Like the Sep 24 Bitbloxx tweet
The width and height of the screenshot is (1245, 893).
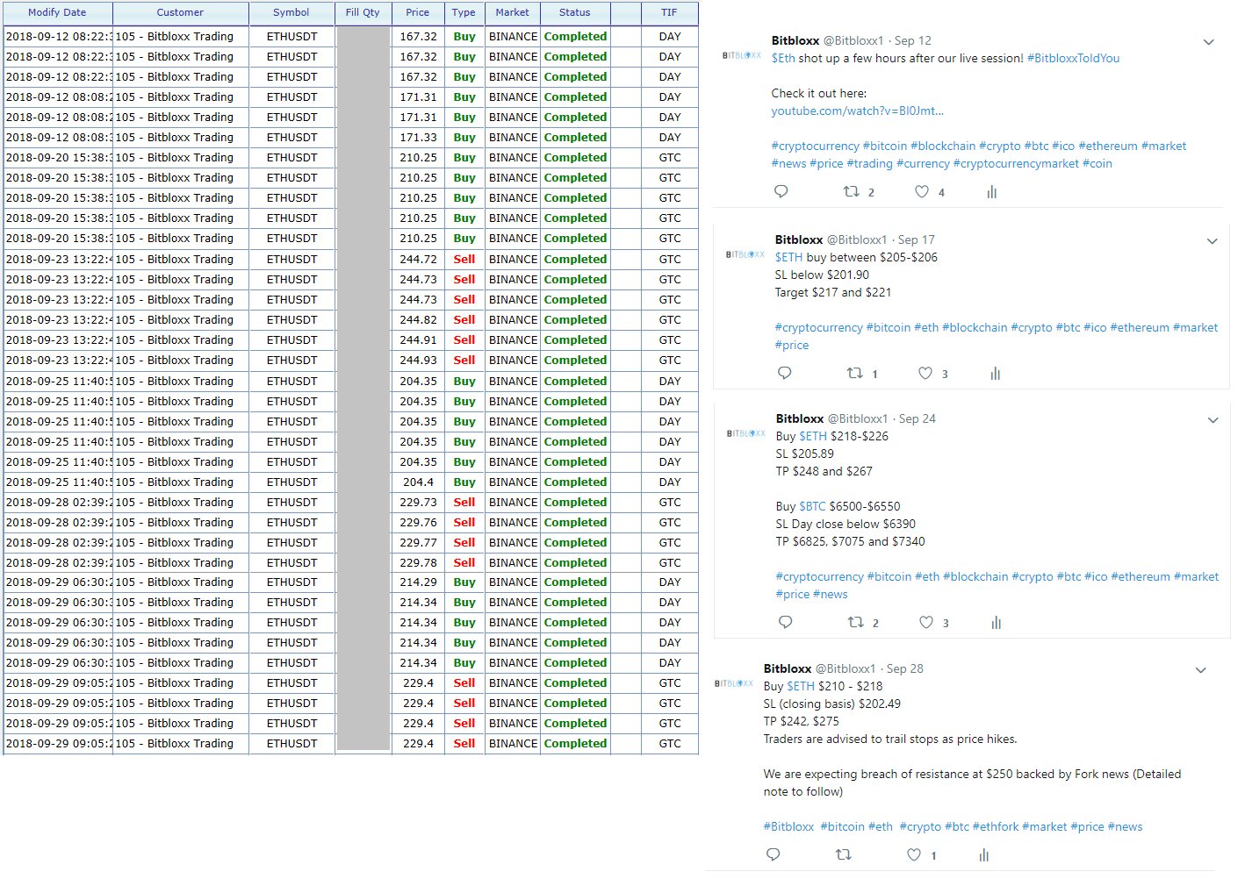926,622
